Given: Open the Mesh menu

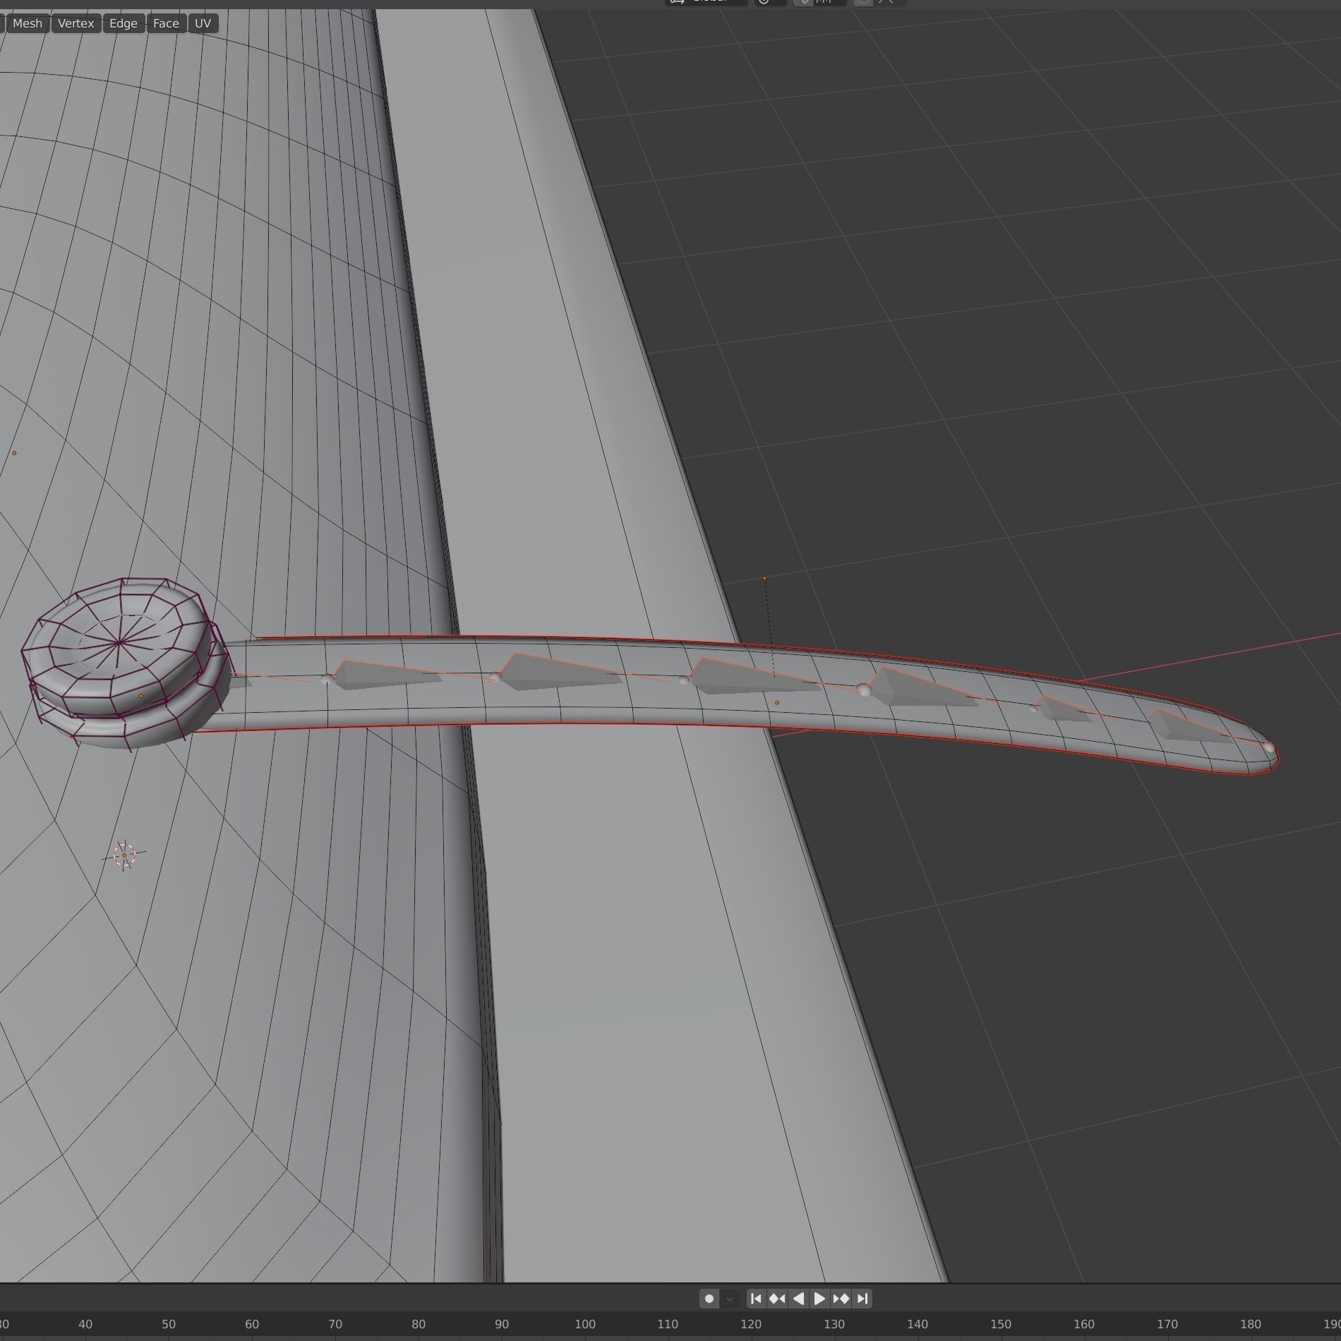Looking at the screenshot, I should point(28,23).
